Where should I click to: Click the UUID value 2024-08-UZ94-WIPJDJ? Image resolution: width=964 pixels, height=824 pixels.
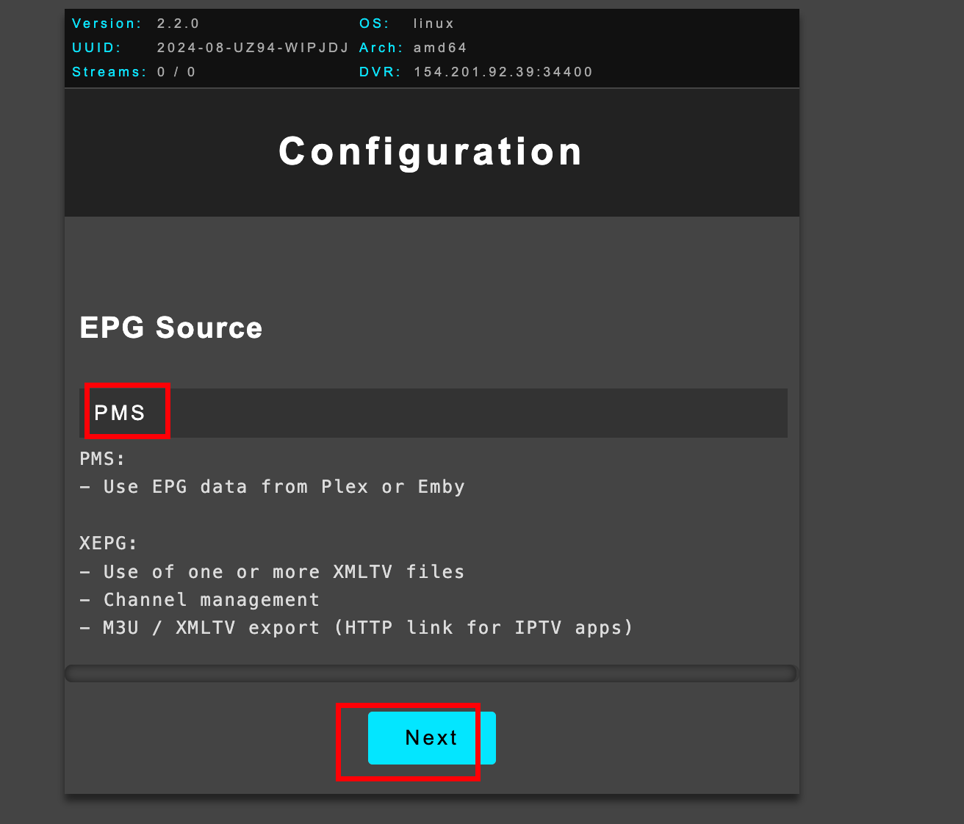pyautogui.click(x=253, y=48)
